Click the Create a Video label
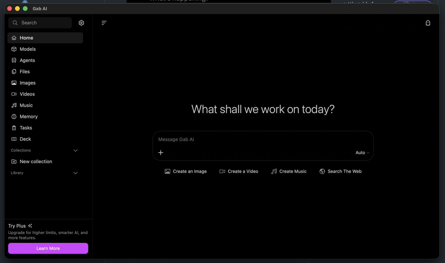 (243, 171)
